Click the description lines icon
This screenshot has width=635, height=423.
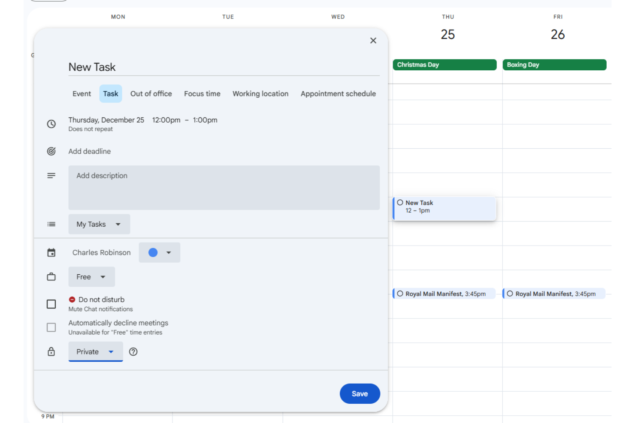pos(51,175)
